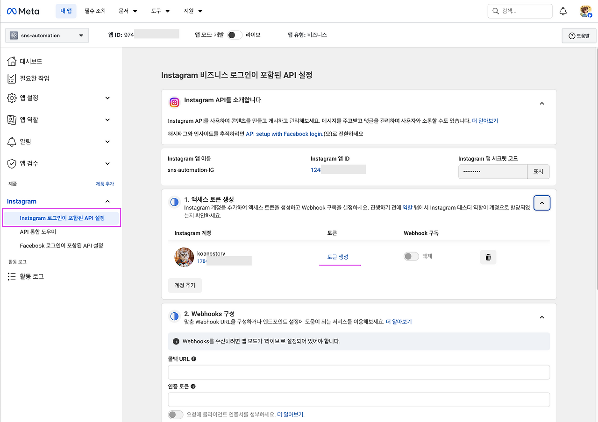Screen dimensions: 598x422
Task: Click 더 알아보기 next to the client certificate toggle
Action: [x=290, y=415]
